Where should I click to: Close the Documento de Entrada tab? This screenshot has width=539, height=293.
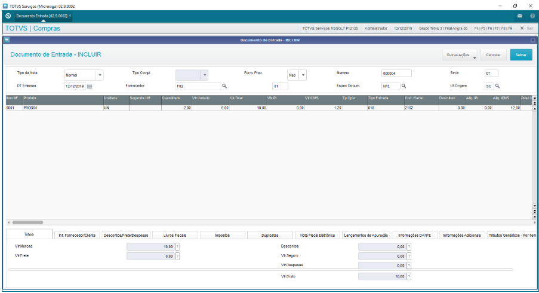70,16
